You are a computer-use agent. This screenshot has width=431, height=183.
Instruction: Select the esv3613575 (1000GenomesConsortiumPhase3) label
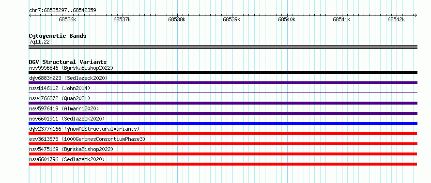tap(87, 139)
